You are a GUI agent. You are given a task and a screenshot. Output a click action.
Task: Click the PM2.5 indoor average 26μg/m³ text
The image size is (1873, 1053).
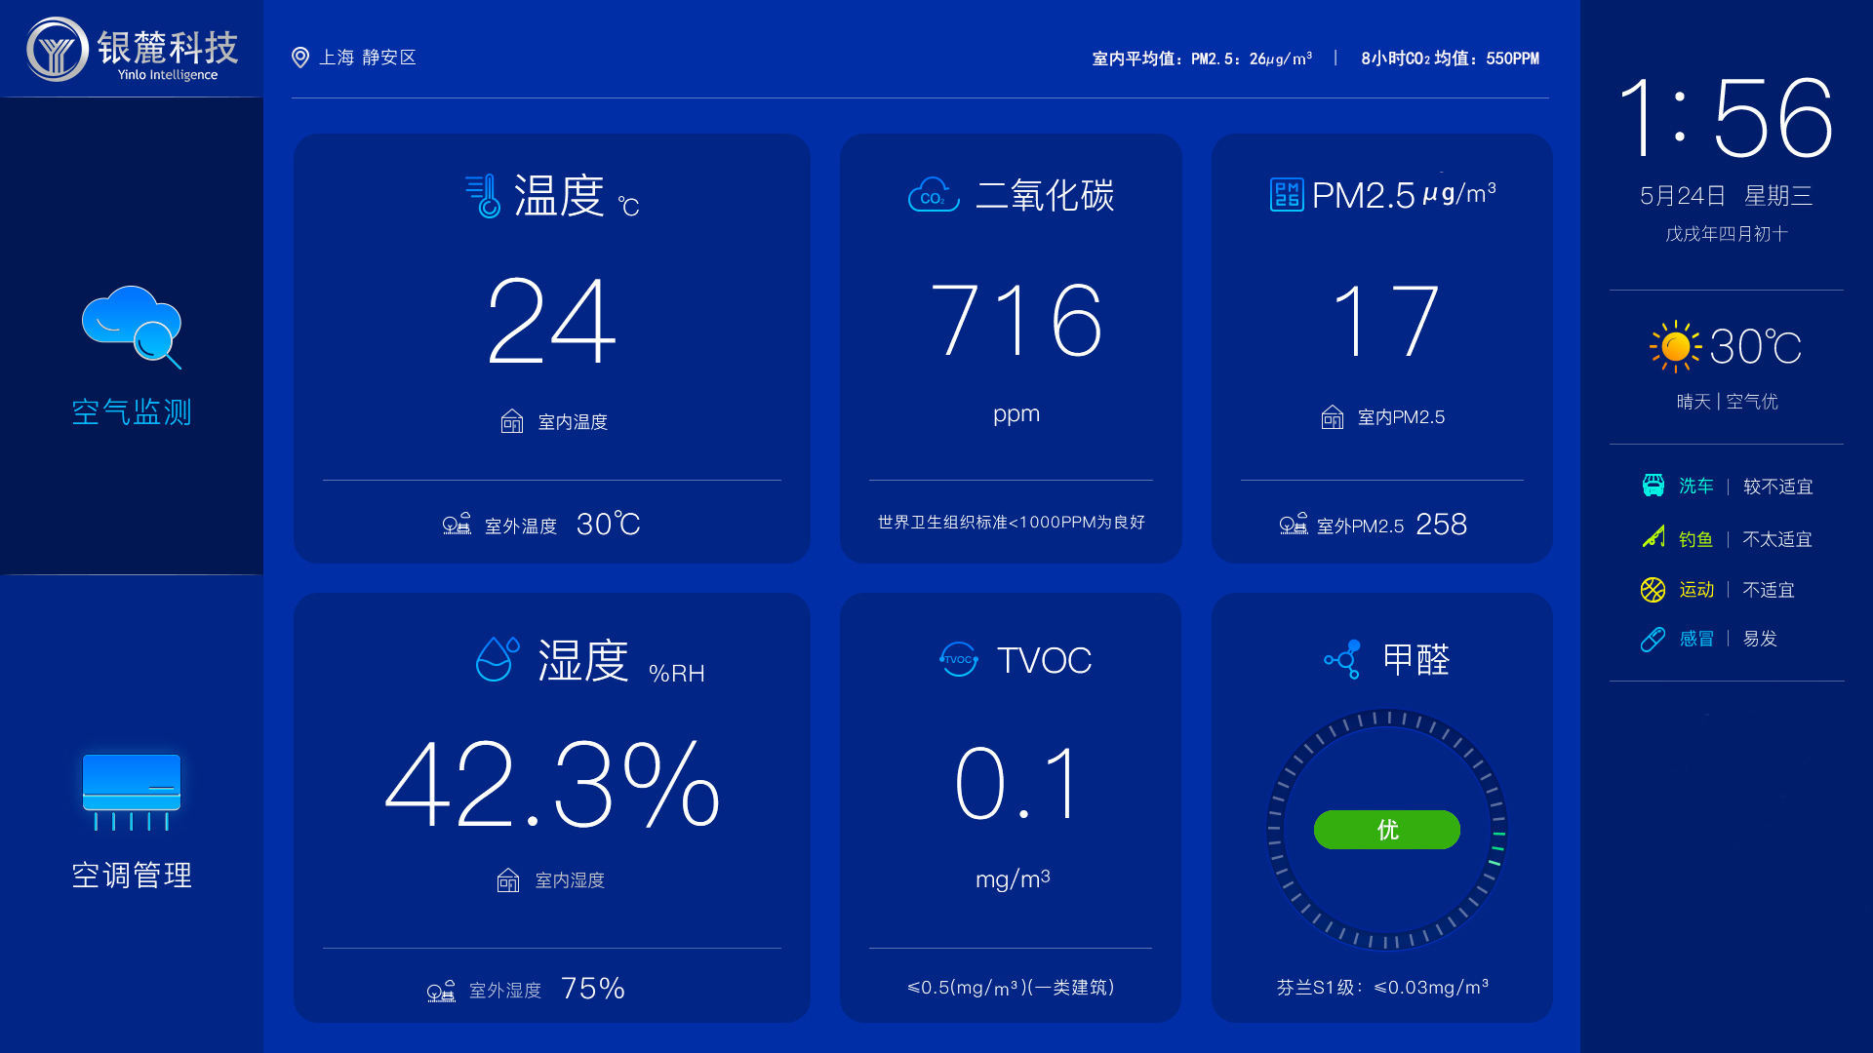[x=1202, y=58]
